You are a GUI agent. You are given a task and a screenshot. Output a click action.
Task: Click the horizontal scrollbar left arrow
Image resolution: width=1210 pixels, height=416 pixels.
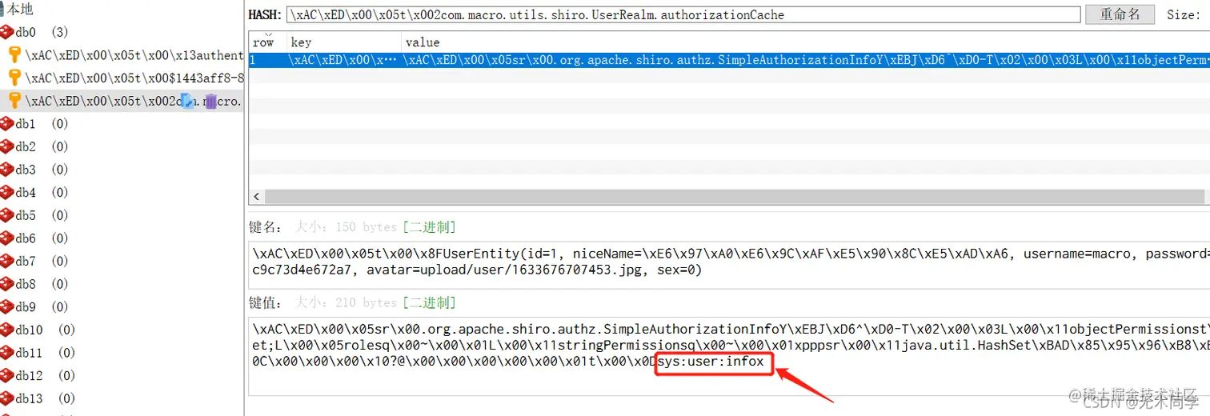257,196
